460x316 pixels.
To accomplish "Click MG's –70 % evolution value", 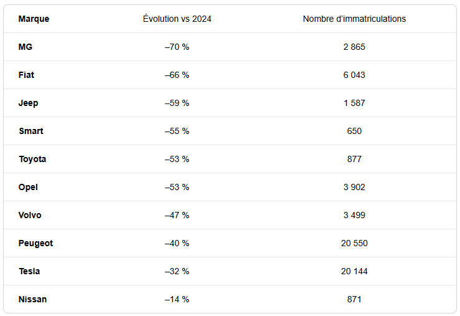I will coord(177,47).
